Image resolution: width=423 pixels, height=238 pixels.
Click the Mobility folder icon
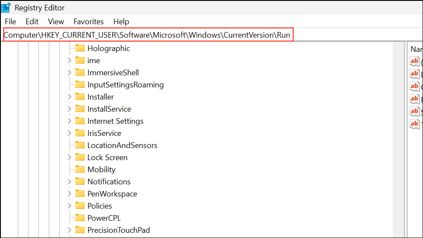[x=80, y=169]
